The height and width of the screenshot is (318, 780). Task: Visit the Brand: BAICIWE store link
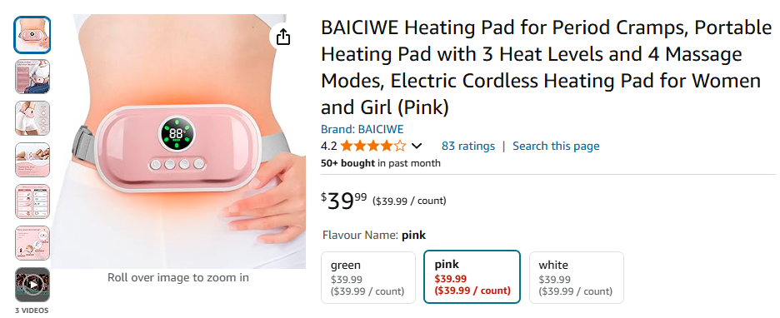(362, 130)
